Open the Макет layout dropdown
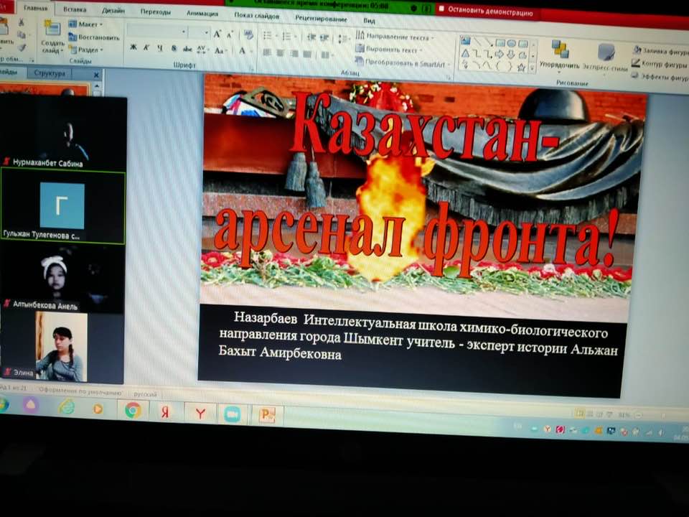 85,24
